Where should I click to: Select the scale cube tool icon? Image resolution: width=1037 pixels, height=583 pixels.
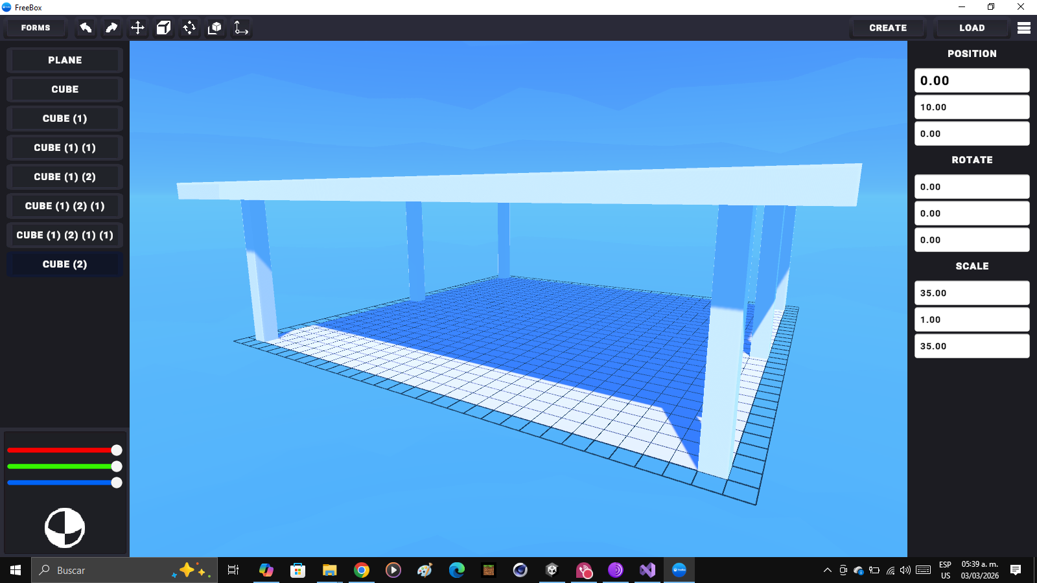(x=215, y=28)
